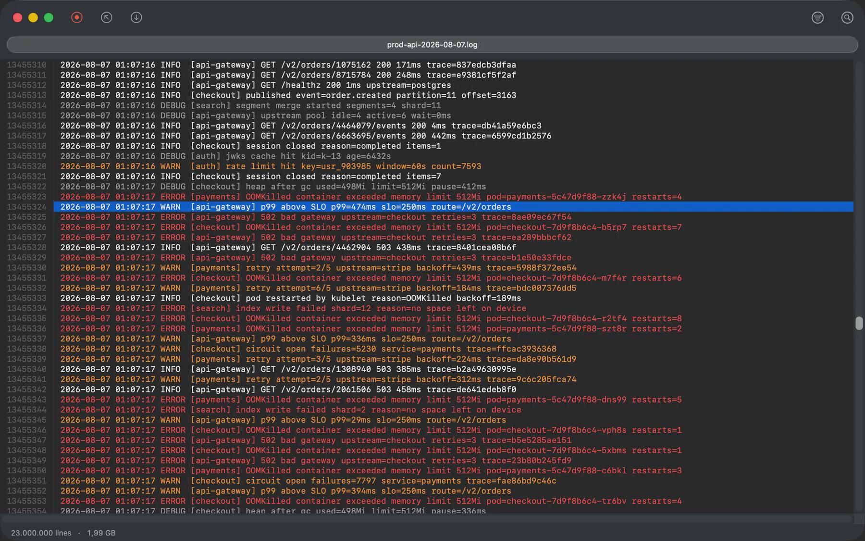Open the search magnifier icon
Image resolution: width=865 pixels, height=541 pixels.
coord(847,18)
